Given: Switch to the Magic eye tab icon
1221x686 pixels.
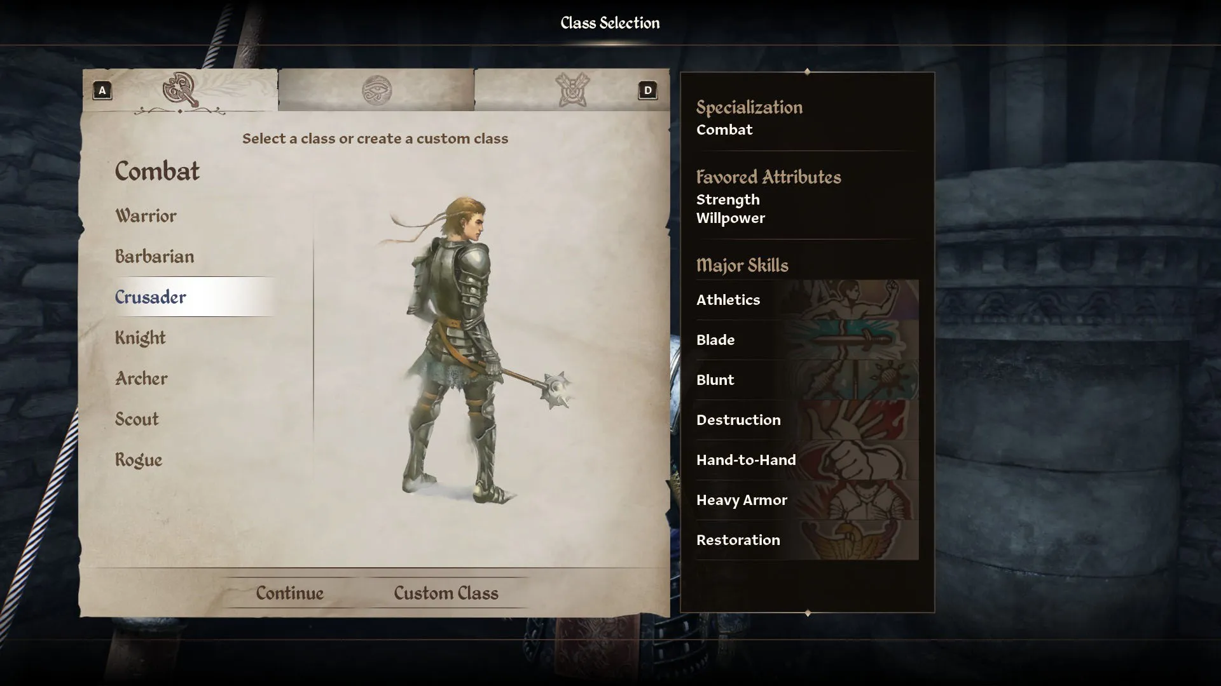Looking at the screenshot, I should click(x=376, y=90).
